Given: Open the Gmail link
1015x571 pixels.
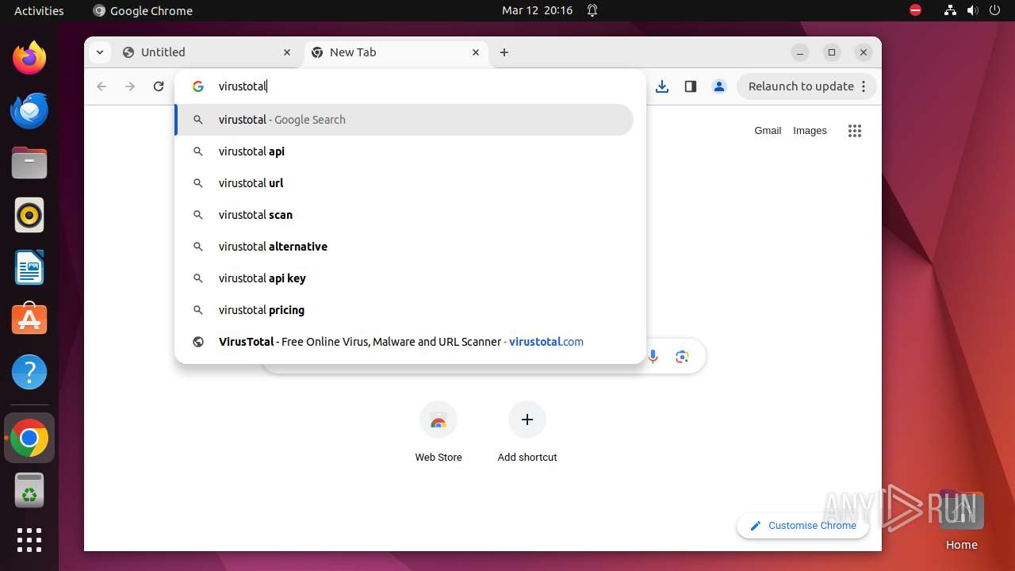Looking at the screenshot, I should click(768, 131).
